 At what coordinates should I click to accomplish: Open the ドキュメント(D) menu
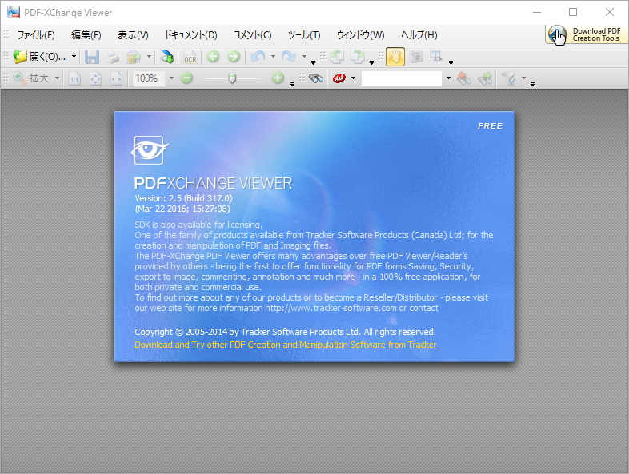191,35
